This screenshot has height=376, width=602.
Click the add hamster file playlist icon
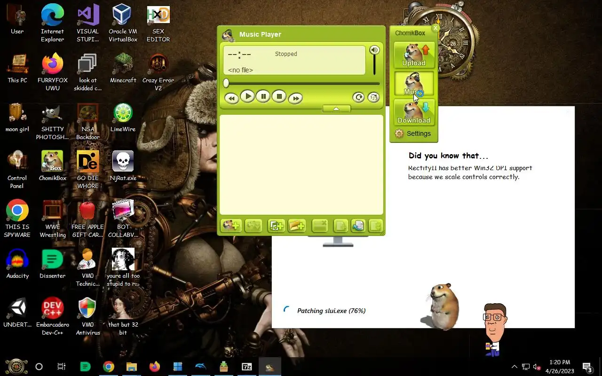pyautogui.click(x=231, y=226)
